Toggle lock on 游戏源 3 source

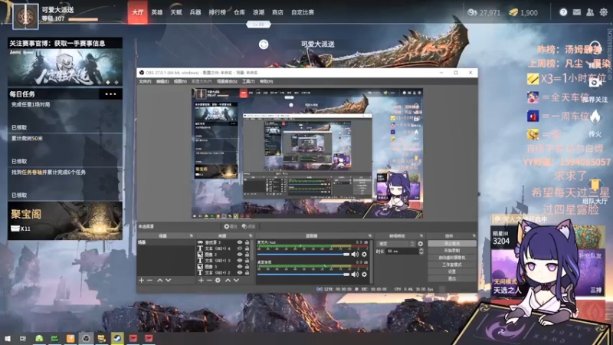(x=247, y=242)
